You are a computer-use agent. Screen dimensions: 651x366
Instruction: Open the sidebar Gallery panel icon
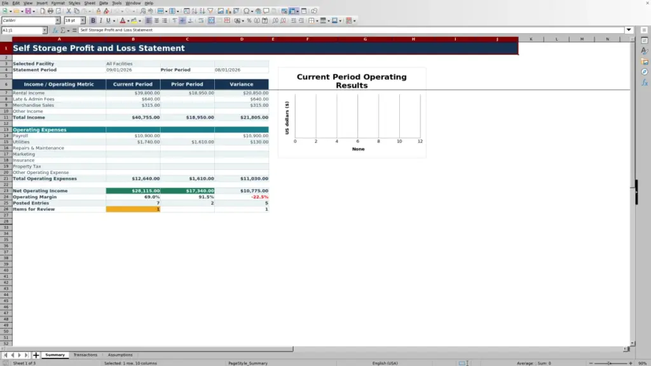[x=645, y=62]
